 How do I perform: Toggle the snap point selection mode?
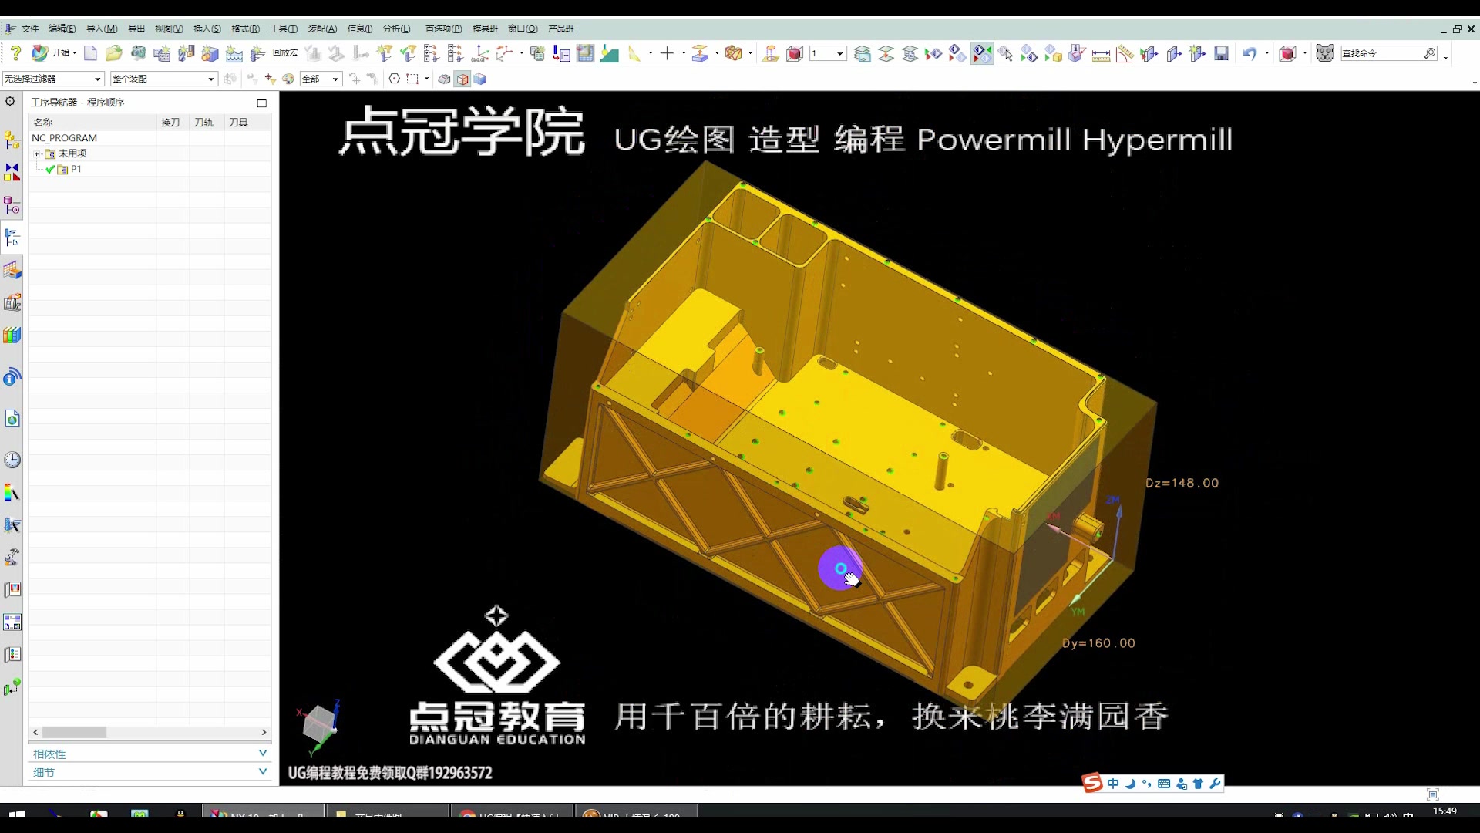(x=395, y=78)
